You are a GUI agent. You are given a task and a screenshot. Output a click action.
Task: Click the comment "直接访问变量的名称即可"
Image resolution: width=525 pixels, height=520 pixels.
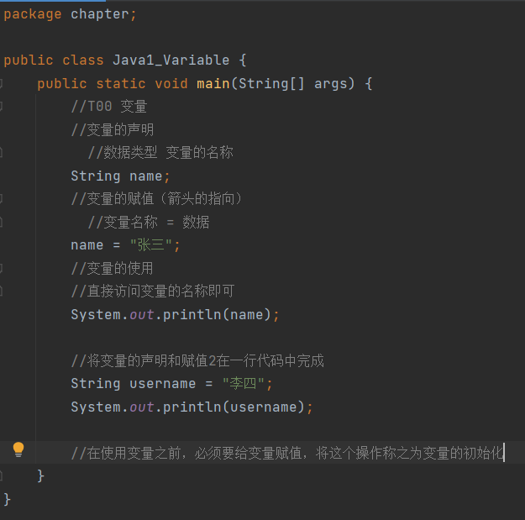tap(153, 291)
